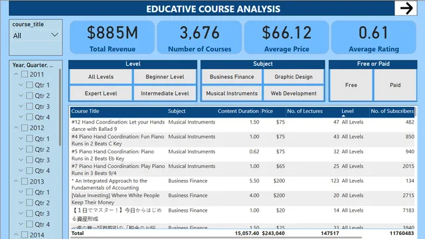Collapse the 2014 year node
This screenshot has height=239, width=425.
pyautogui.click(x=16, y=235)
